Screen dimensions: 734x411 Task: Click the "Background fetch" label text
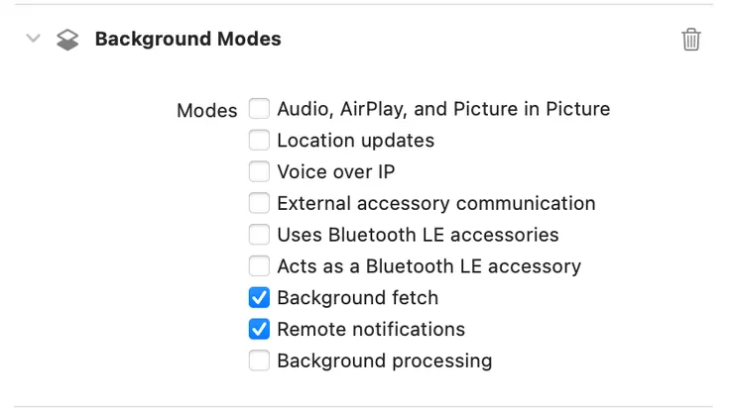(357, 297)
